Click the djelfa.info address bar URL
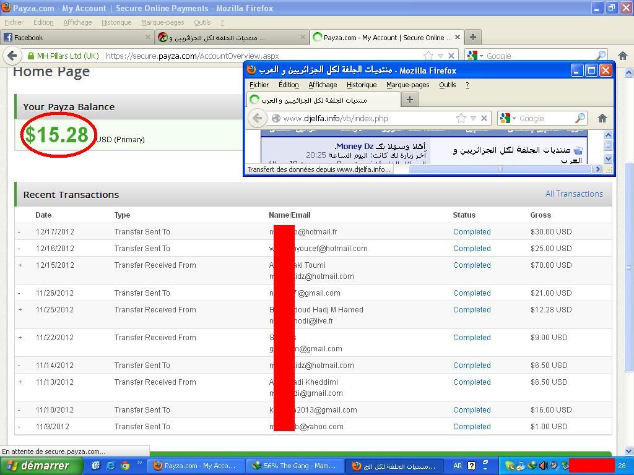Image resolution: width=634 pixels, height=475 pixels. pyautogui.click(x=336, y=118)
